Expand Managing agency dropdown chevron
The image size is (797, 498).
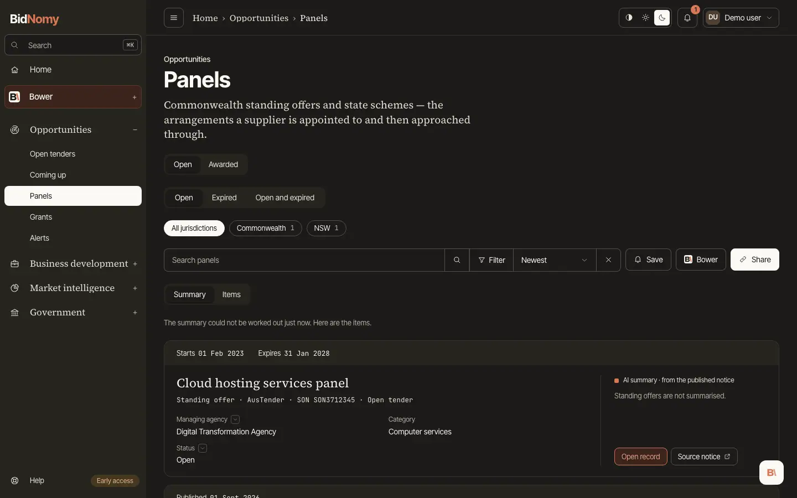click(x=235, y=419)
